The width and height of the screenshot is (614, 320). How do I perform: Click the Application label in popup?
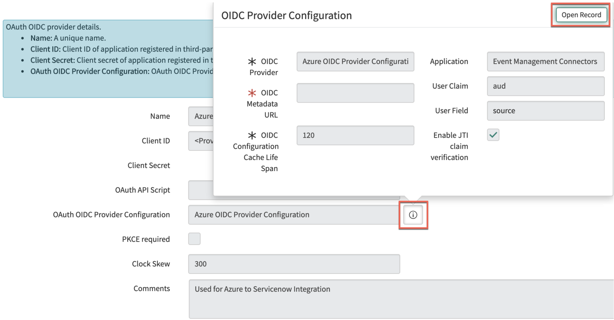tap(449, 62)
